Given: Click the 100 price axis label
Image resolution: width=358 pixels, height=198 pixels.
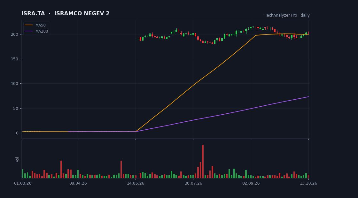Looking at the screenshot, I should (15, 84).
